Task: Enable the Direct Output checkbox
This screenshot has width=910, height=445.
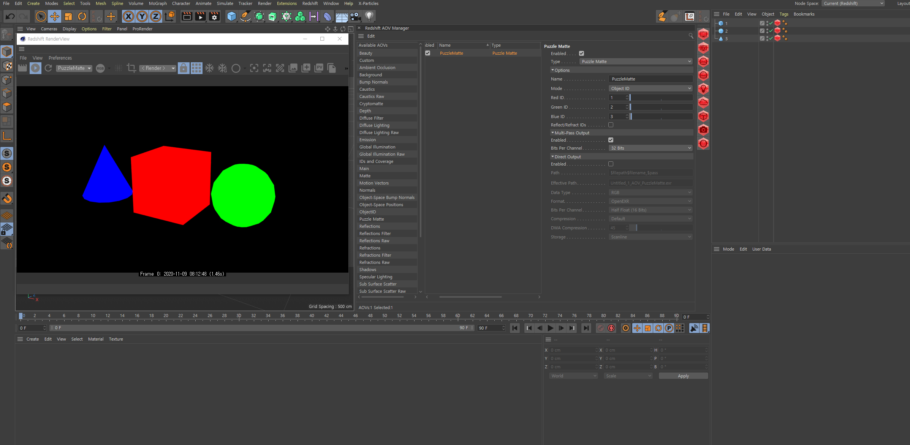Action: [x=611, y=164]
